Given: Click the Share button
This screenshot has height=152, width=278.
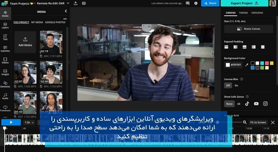Looking at the screenshot, I should click(x=210, y=3).
